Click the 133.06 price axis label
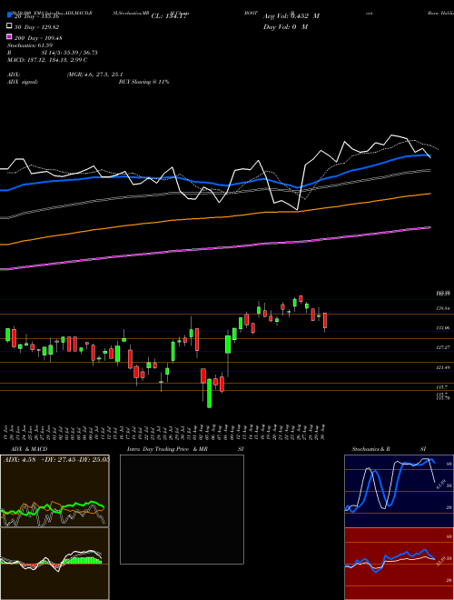Viewport: 454px width, 600px height. [444, 328]
